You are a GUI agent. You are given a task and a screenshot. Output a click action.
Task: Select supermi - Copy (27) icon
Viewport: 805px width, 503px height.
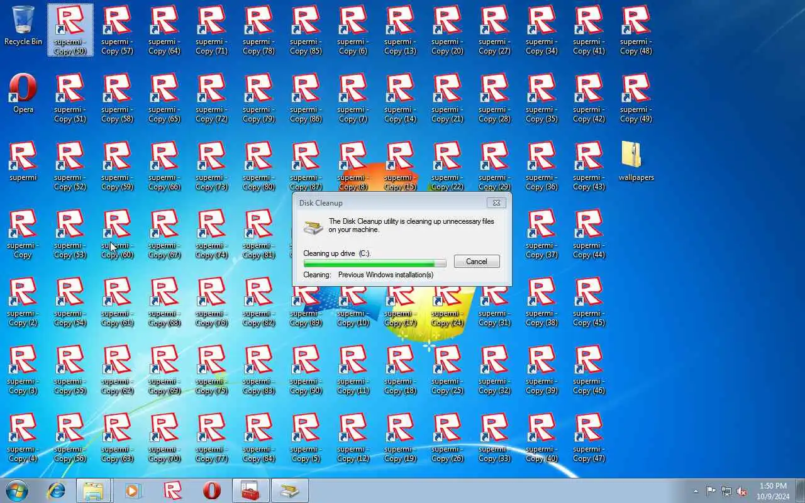coord(495,30)
